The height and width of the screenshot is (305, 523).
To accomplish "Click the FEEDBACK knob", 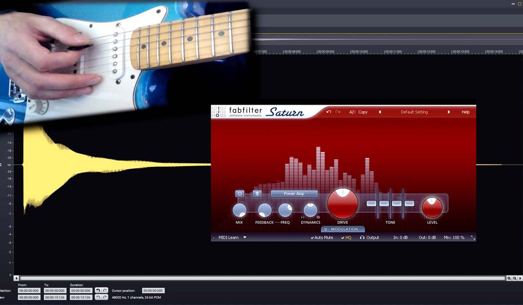I will [265, 210].
